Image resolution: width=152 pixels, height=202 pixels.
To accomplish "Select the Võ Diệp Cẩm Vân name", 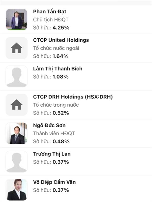I will pos(54,182).
